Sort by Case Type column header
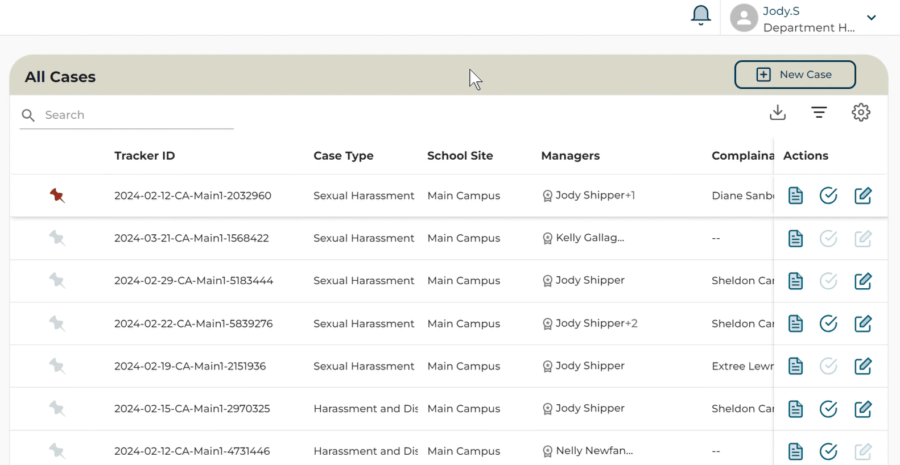This screenshot has height=465, width=900. [343, 156]
